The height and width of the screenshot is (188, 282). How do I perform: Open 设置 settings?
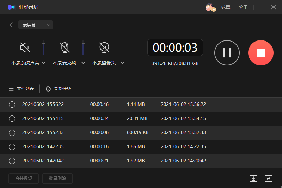click(226, 7)
